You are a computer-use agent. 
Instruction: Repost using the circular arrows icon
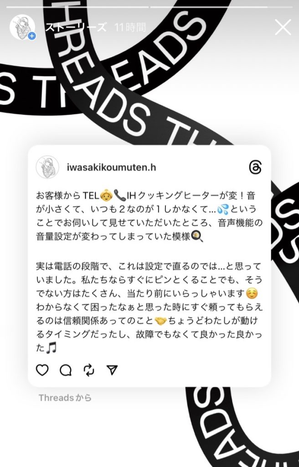click(x=89, y=370)
